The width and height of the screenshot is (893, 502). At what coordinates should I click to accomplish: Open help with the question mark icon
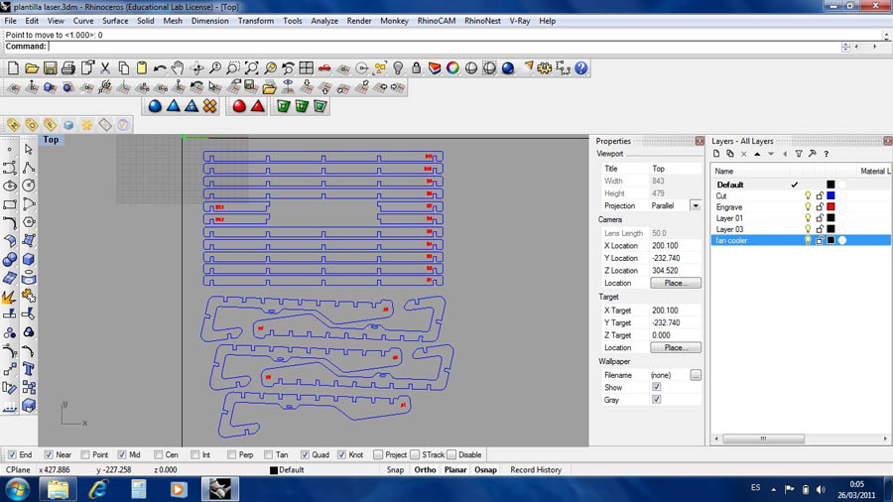(x=580, y=68)
